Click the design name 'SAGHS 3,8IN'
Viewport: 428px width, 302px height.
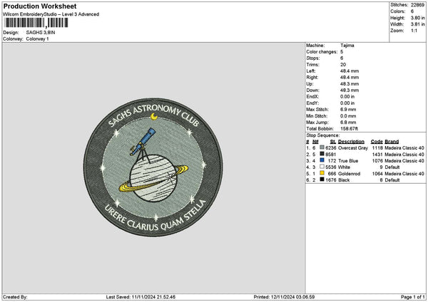pyautogui.click(x=41, y=33)
